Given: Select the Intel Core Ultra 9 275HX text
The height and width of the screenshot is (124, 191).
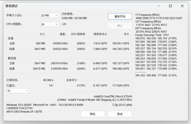Looking at the screenshot, I should (x=113, y=96).
